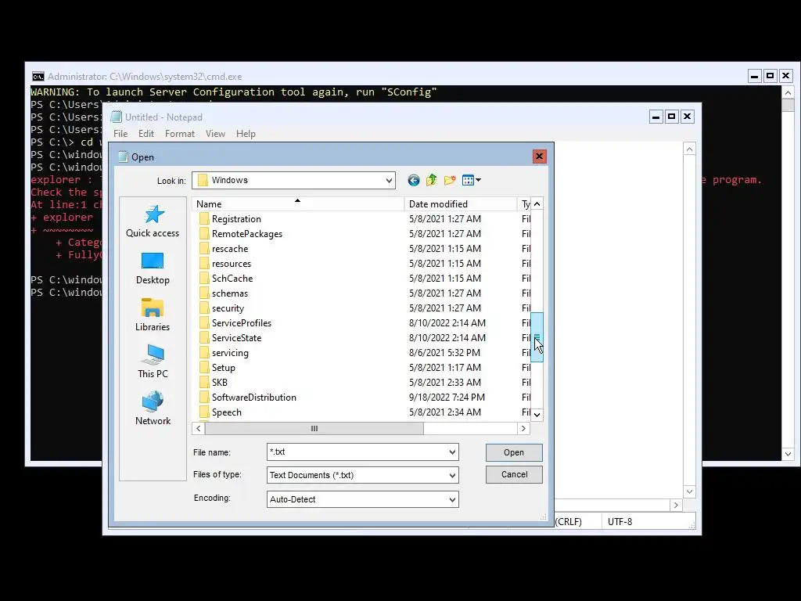Click Notepad horizontal scroll right arrow
This screenshot has height=601, width=801.
[676, 505]
